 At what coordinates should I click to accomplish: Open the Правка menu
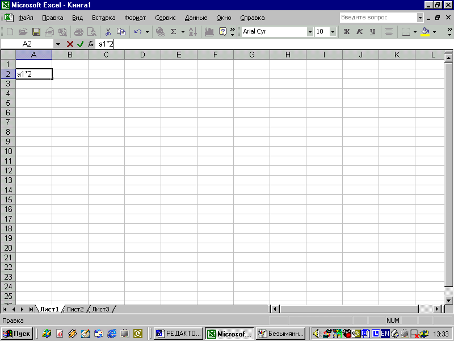click(53, 18)
